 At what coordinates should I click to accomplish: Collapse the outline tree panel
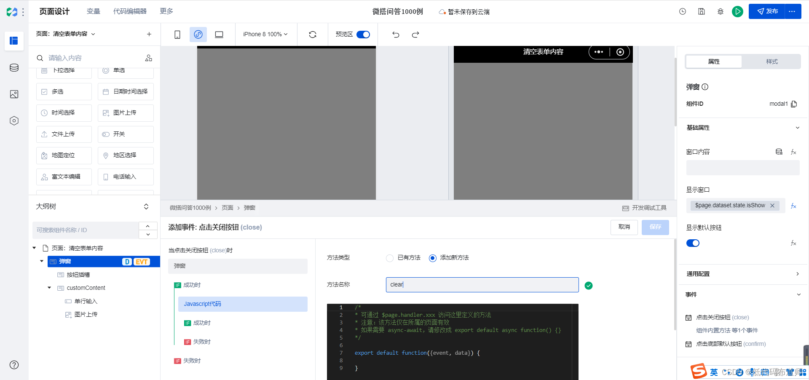(146, 206)
